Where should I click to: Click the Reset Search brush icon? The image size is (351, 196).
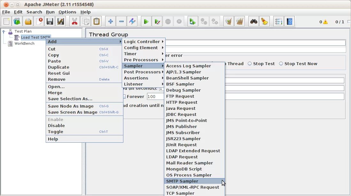pos(265,22)
